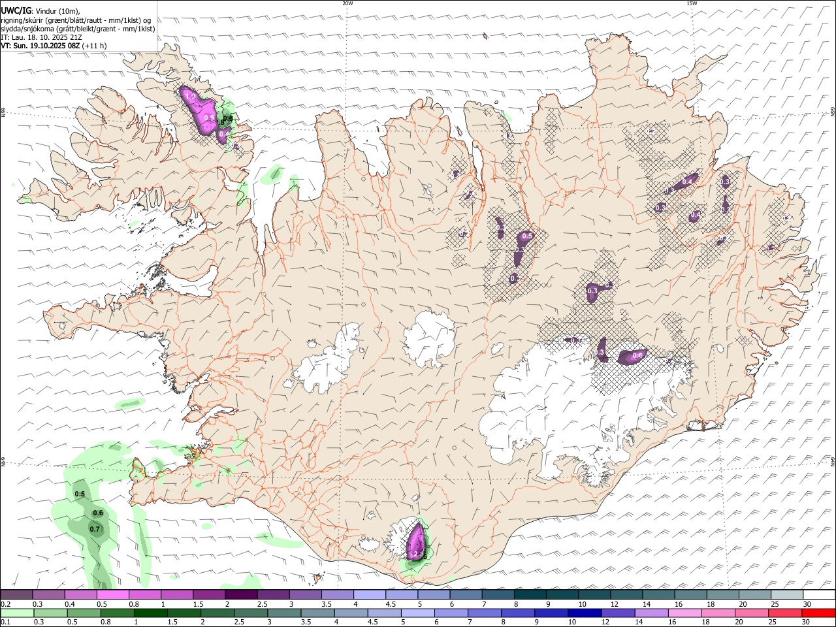Click the 0.7 rain value off southwest coast
Image resolution: width=836 pixels, height=627 pixels.
(x=95, y=529)
